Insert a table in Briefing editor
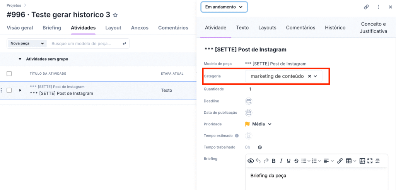The image size is (396, 190). [348, 161]
